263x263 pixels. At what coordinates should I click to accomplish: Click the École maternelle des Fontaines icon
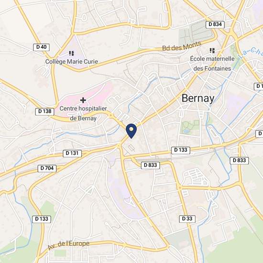point(212,51)
